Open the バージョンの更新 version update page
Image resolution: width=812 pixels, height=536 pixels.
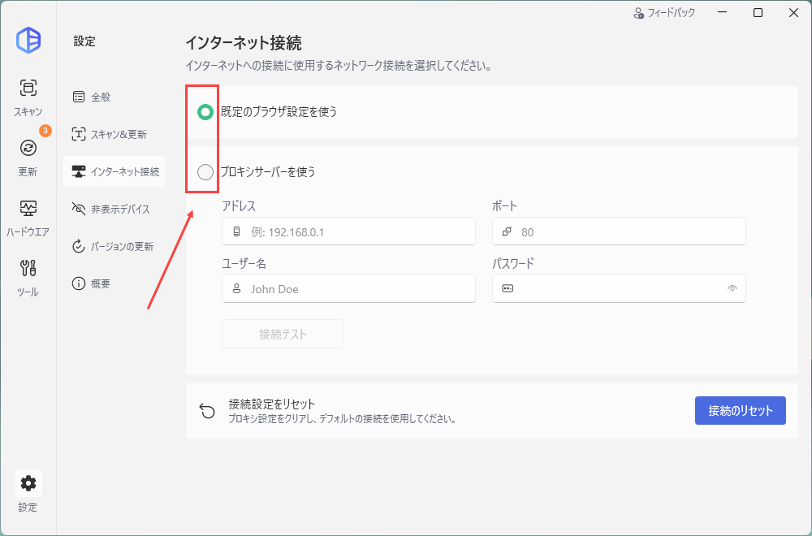click(114, 246)
